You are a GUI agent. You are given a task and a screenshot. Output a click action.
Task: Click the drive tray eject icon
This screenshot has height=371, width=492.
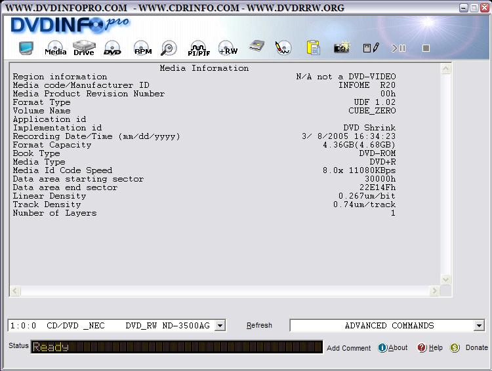click(x=256, y=47)
